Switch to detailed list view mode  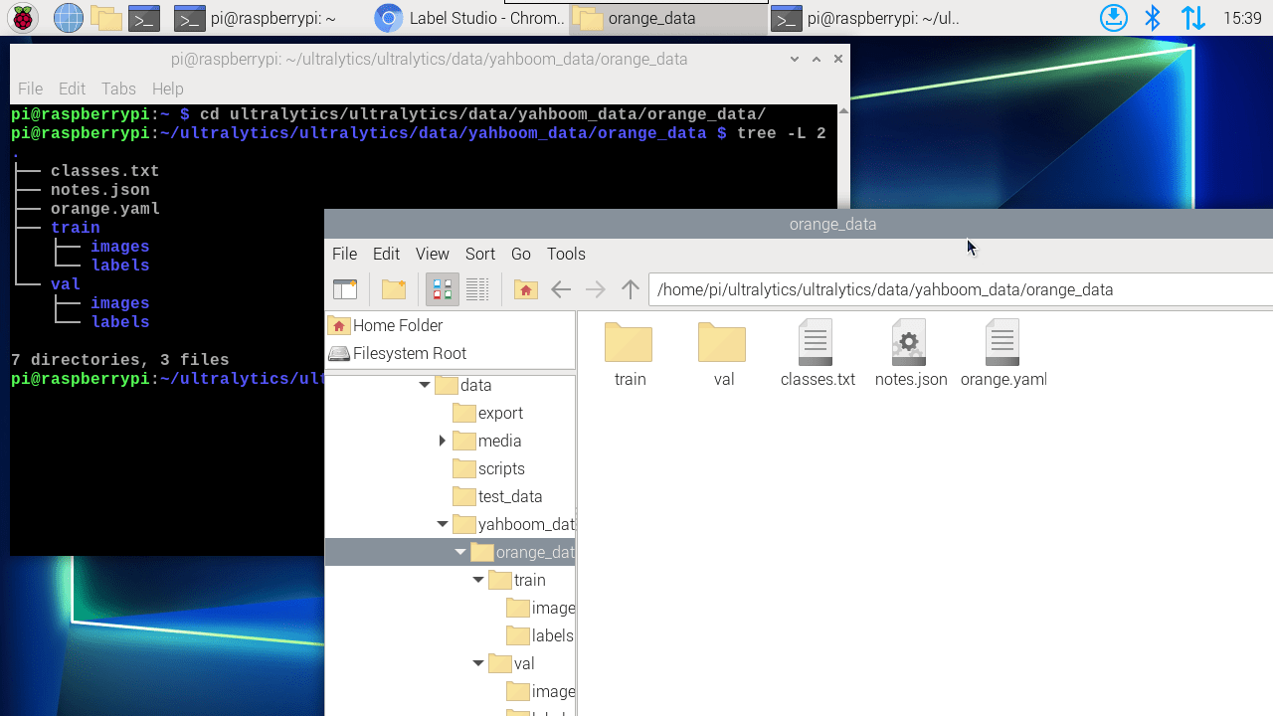click(x=477, y=289)
